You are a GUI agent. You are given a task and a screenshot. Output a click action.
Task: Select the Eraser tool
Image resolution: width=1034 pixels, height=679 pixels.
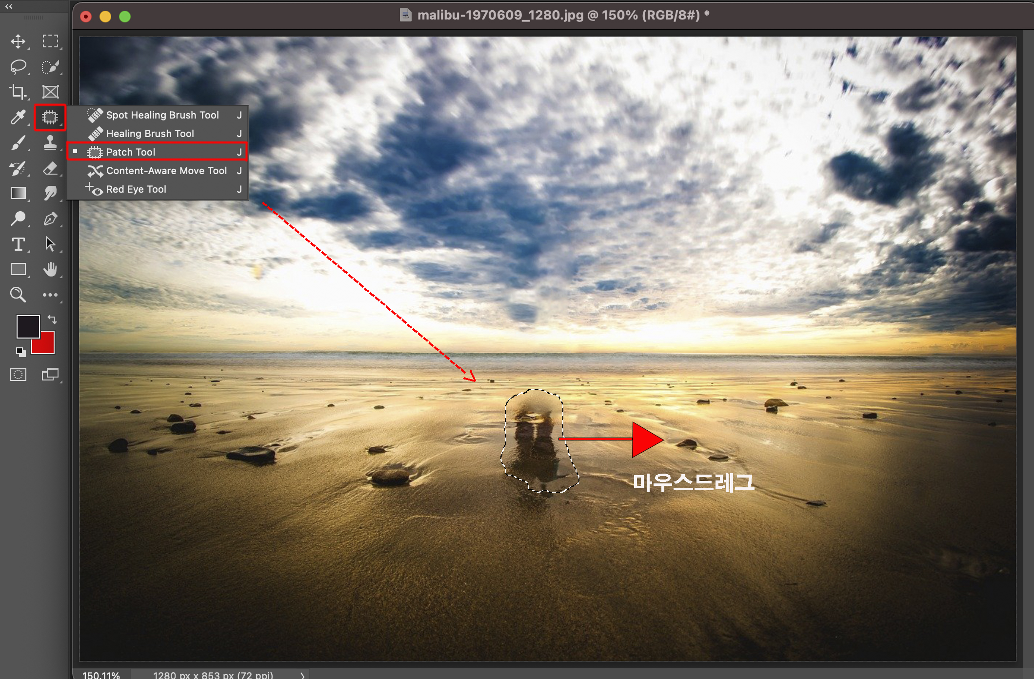point(50,168)
